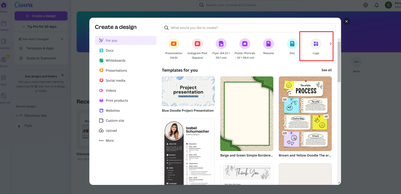Viewport: 401px width, 194px height.
Task: Select the Presentation (16:9) design type
Action: click(174, 47)
